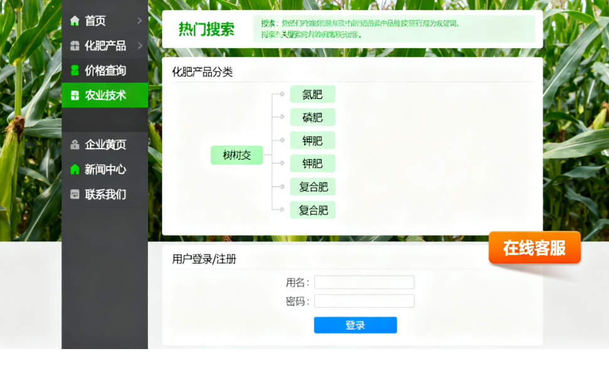Image resolution: width=609 pixels, height=376 pixels.
Task: Focus the 密码 password field
Action: tap(364, 301)
